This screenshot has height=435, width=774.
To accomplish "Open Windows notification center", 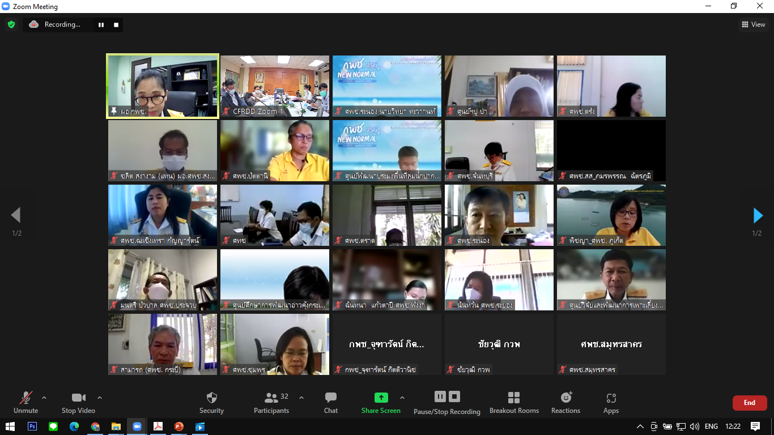I will (755, 427).
